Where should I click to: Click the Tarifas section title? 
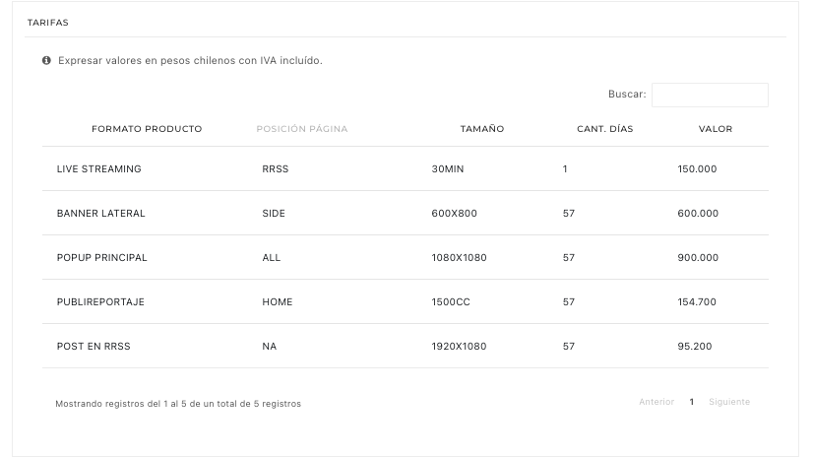point(48,22)
